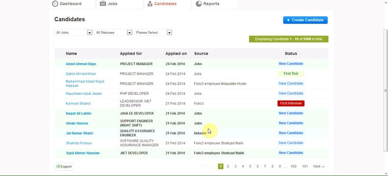Open candidate Shahida Firdous
The height and width of the screenshot is (176, 388).
(79, 143)
